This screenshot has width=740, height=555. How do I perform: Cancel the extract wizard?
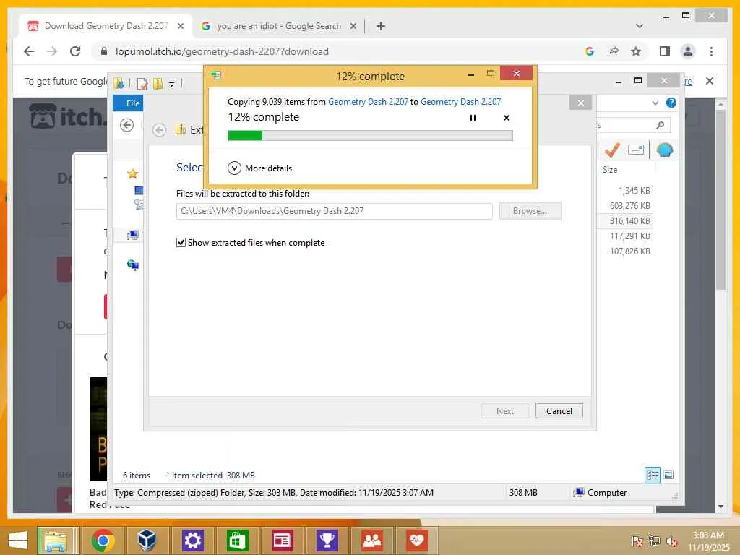(x=559, y=411)
